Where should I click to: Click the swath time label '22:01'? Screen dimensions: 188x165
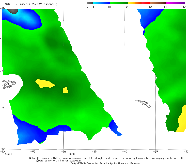point(8,154)
